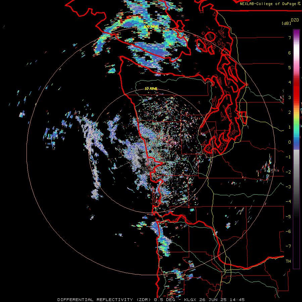This screenshot has width=302, height=302.
Task: Click the 100 NMI range ring label
Action: [x=151, y=27]
